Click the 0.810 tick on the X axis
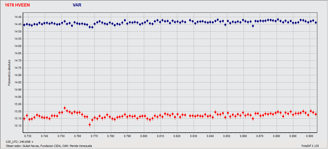This screenshot has height=149, width=328. coord(160,136)
